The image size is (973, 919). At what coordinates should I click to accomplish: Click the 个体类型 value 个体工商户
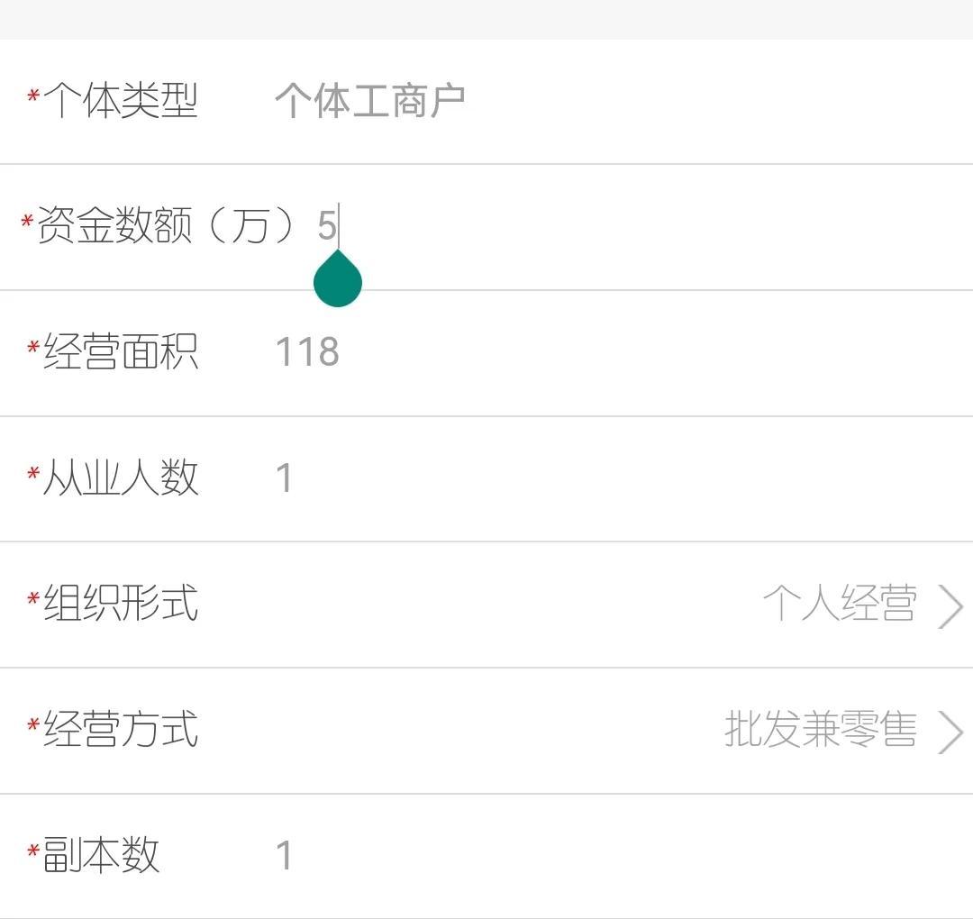(369, 101)
